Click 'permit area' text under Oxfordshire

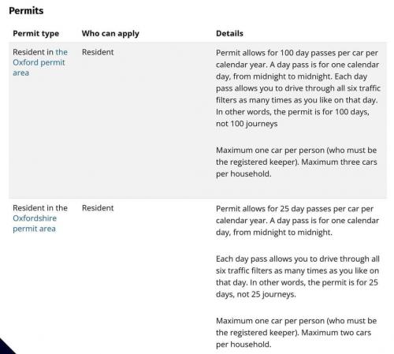pos(35,229)
